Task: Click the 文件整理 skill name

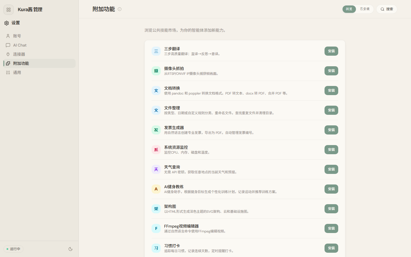Action: (x=172, y=108)
